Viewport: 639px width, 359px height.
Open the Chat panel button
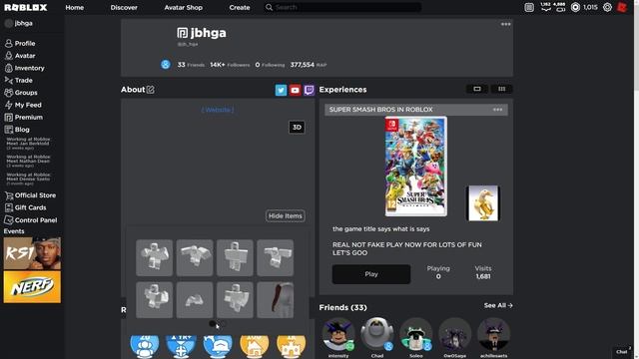point(622,352)
